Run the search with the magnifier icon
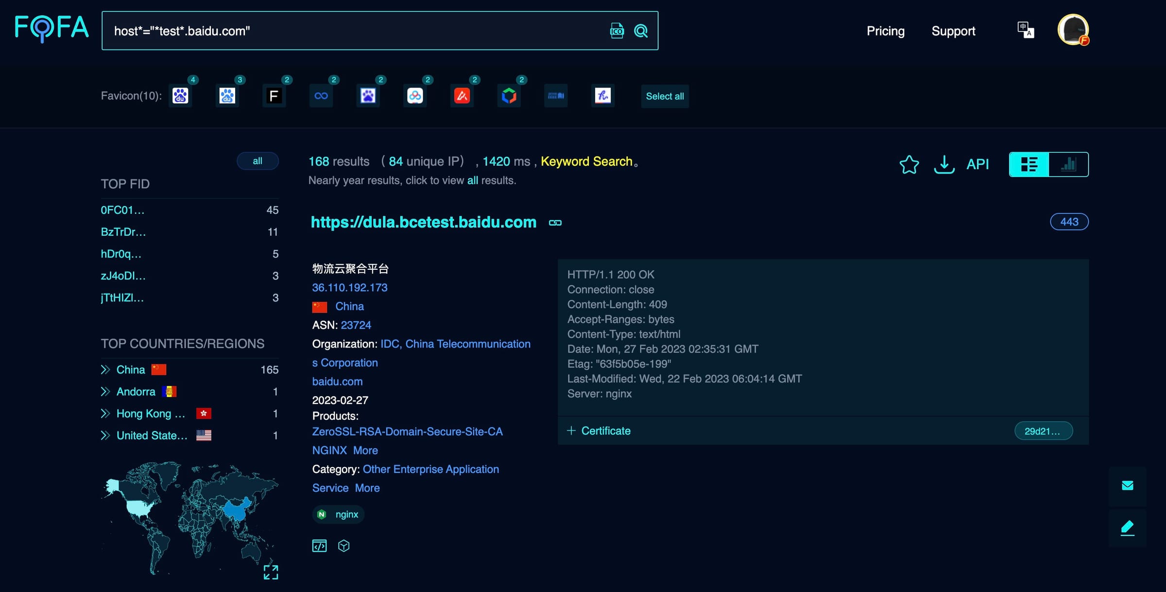 click(x=641, y=31)
